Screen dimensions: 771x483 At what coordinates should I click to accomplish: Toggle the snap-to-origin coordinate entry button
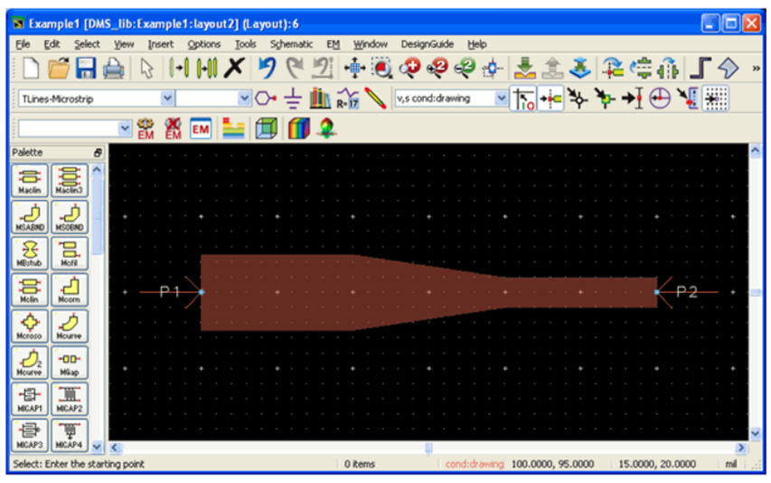click(523, 99)
